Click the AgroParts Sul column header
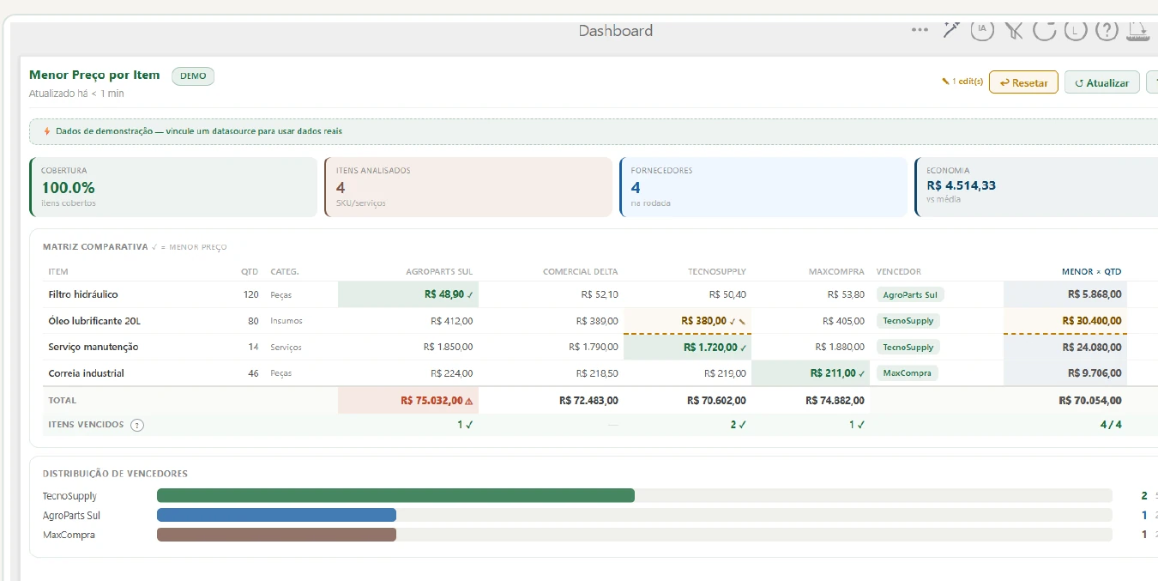 pos(439,271)
